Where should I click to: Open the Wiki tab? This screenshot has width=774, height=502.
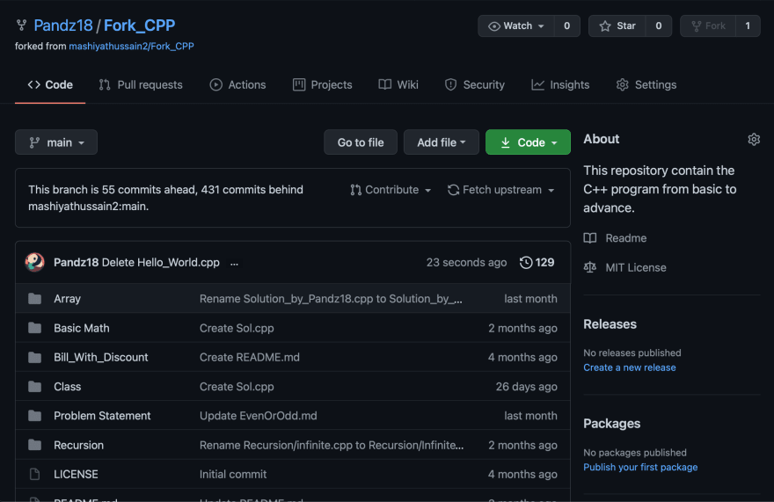pos(398,85)
